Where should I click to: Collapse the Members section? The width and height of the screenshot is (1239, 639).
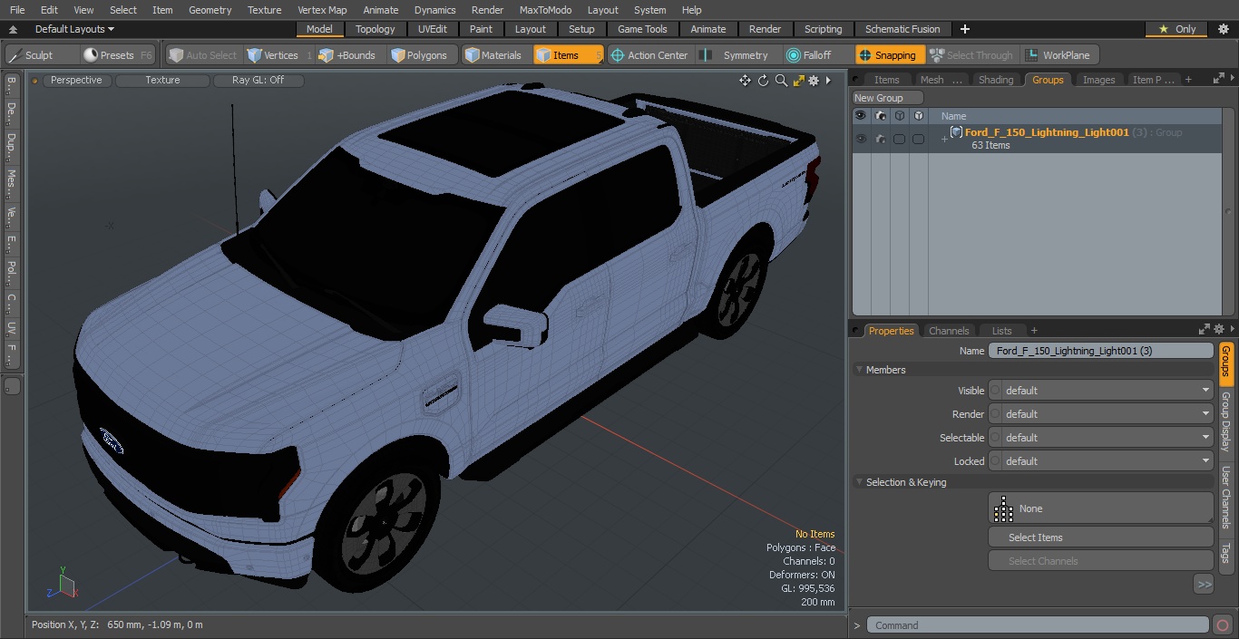point(860,370)
